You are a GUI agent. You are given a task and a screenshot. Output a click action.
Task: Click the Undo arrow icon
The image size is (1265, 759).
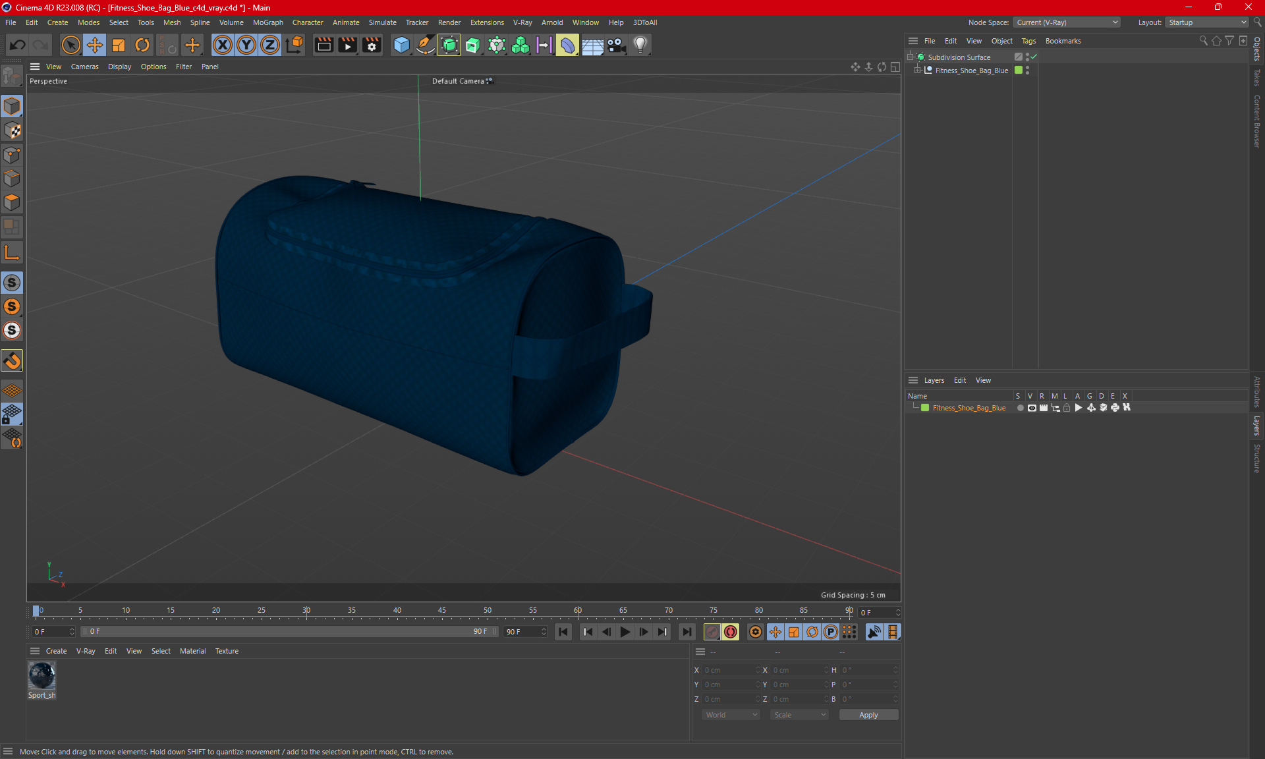tap(18, 45)
